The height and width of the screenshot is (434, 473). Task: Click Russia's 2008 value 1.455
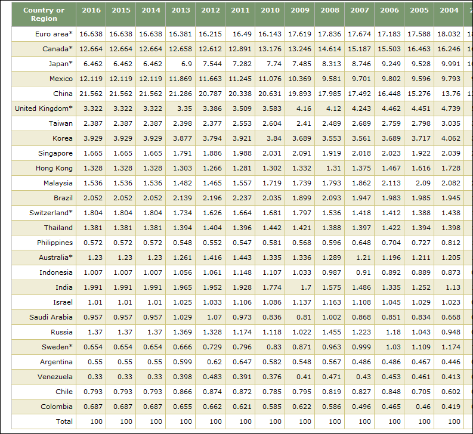tap(330, 332)
